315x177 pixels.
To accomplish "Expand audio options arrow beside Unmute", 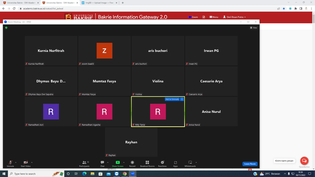I will coord(16,162).
